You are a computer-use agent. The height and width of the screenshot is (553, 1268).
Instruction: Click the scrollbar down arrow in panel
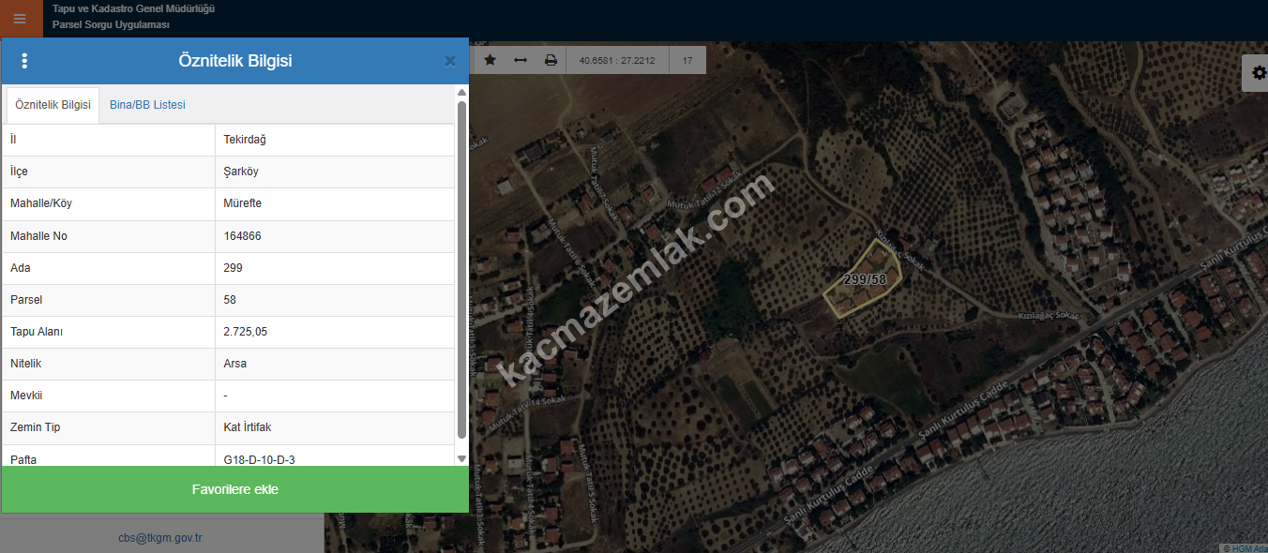tap(461, 458)
